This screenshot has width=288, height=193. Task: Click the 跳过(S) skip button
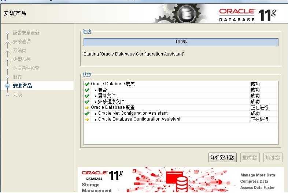[273, 157]
